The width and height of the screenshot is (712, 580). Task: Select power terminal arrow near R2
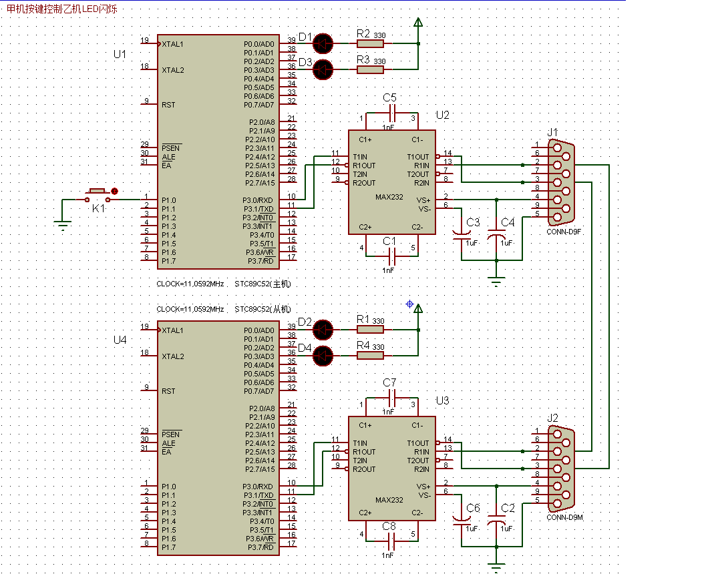418,22
